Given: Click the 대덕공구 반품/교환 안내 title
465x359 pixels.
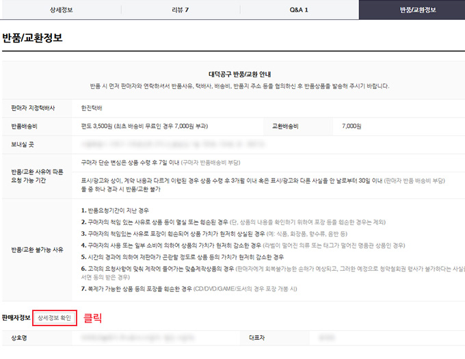Looking at the screenshot, I should [x=239, y=74].
